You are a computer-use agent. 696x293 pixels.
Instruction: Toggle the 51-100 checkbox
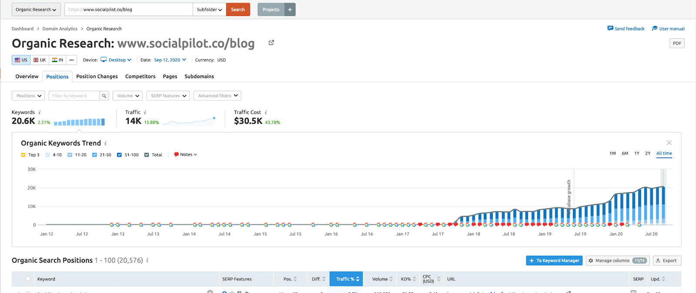pyautogui.click(x=119, y=155)
